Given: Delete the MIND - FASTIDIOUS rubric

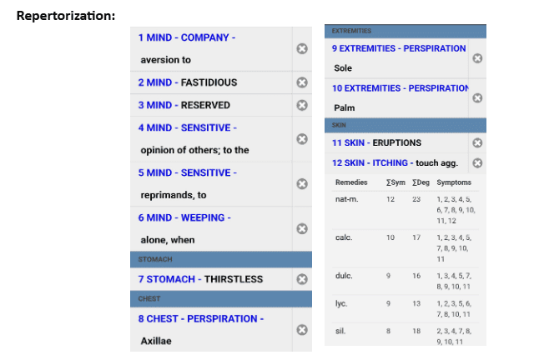Looking at the screenshot, I should click(302, 82).
